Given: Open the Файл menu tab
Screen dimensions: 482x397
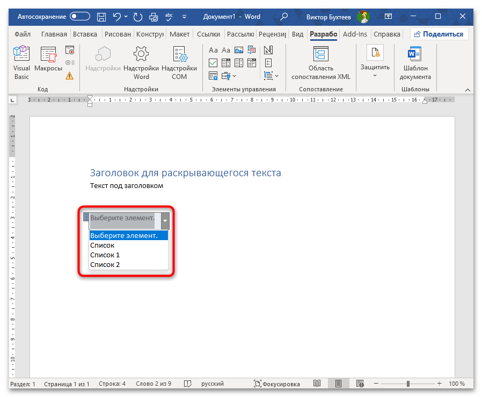Looking at the screenshot, I should coord(23,34).
